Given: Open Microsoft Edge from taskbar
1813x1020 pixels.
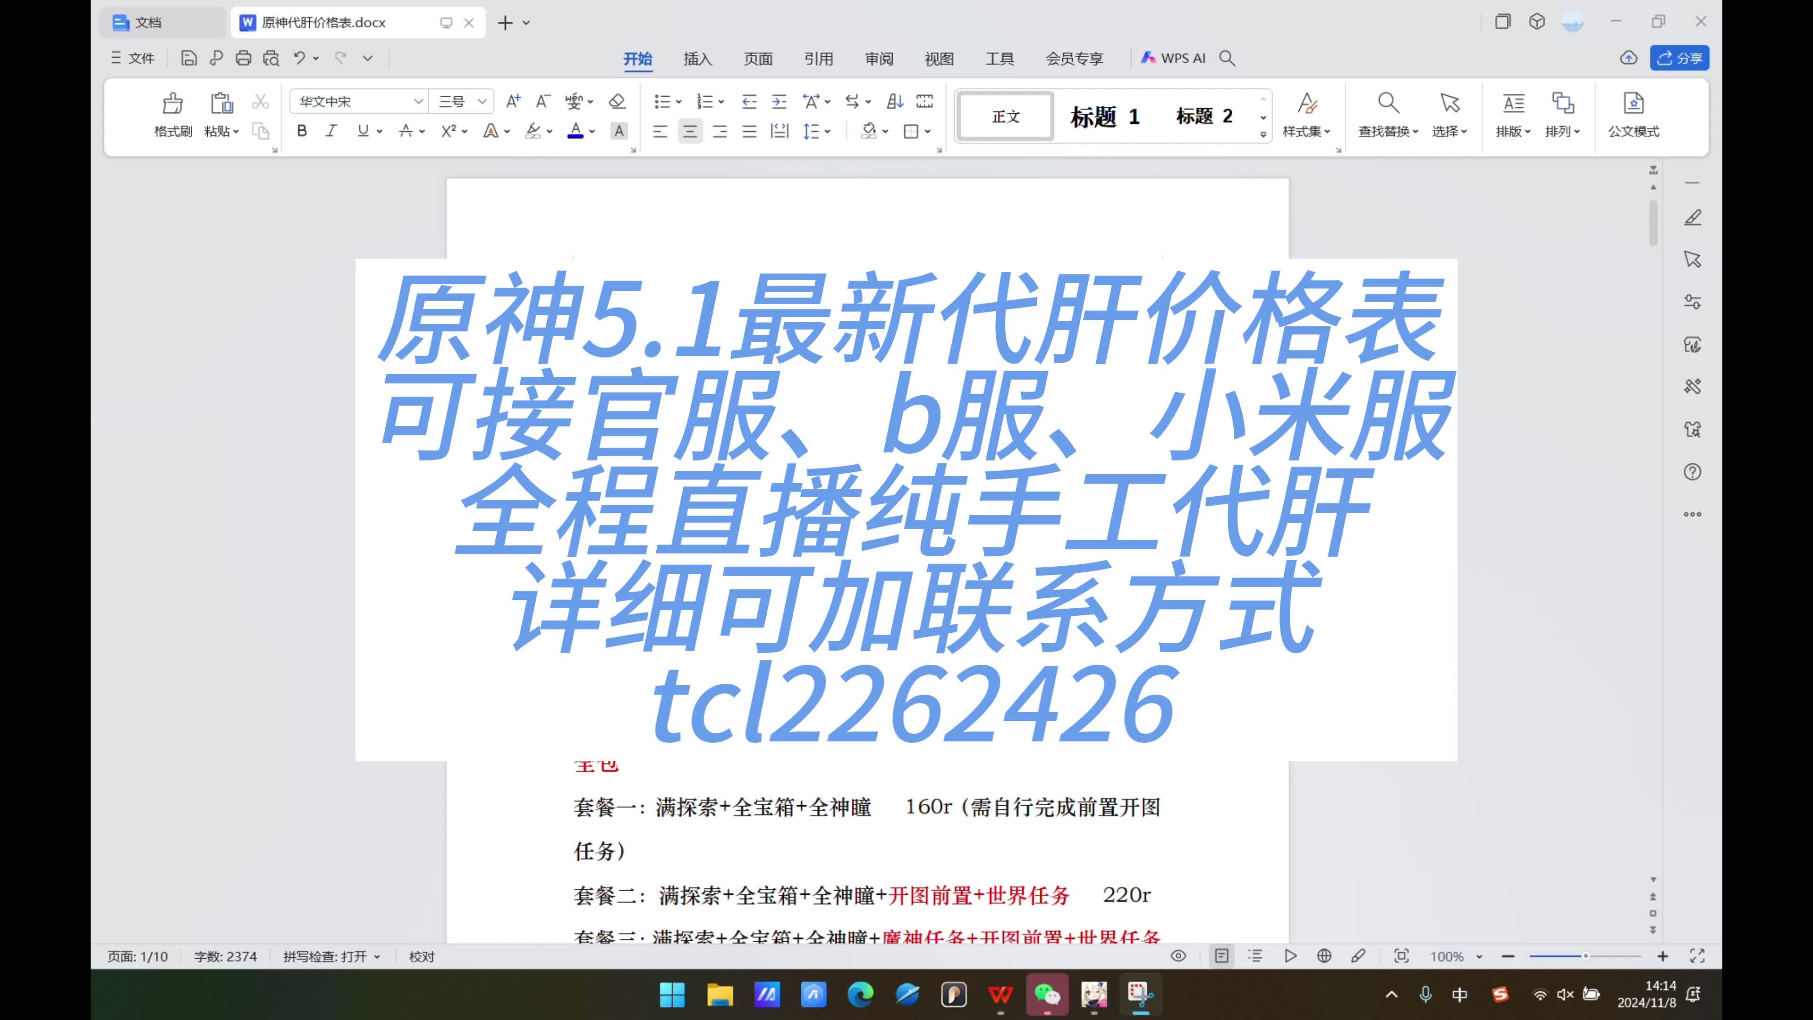Looking at the screenshot, I should 860,994.
